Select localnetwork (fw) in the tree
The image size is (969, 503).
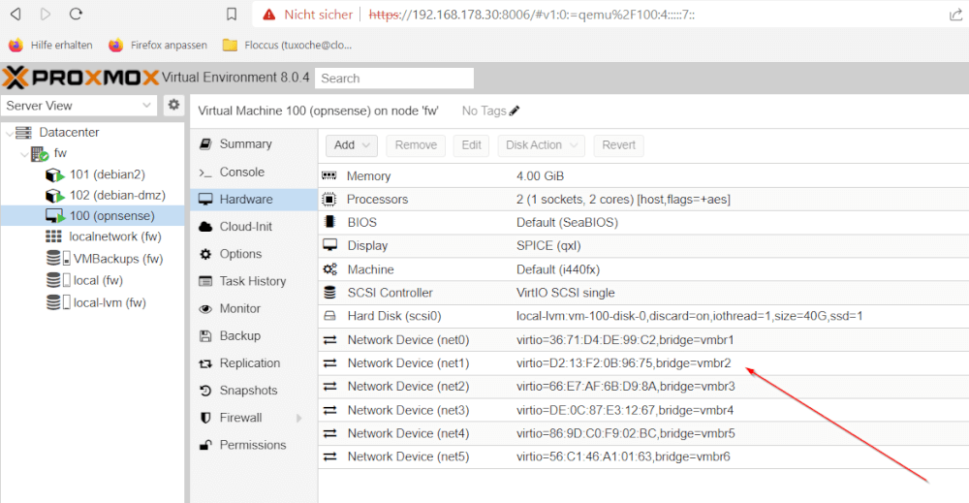click(x=115, y=236)
